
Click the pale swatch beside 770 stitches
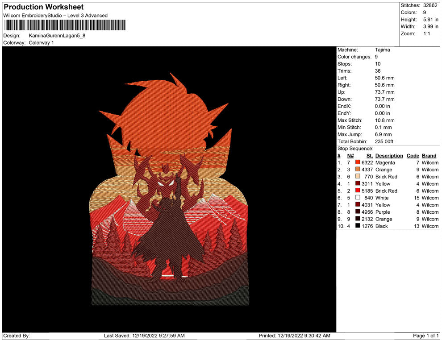[358, 176]
